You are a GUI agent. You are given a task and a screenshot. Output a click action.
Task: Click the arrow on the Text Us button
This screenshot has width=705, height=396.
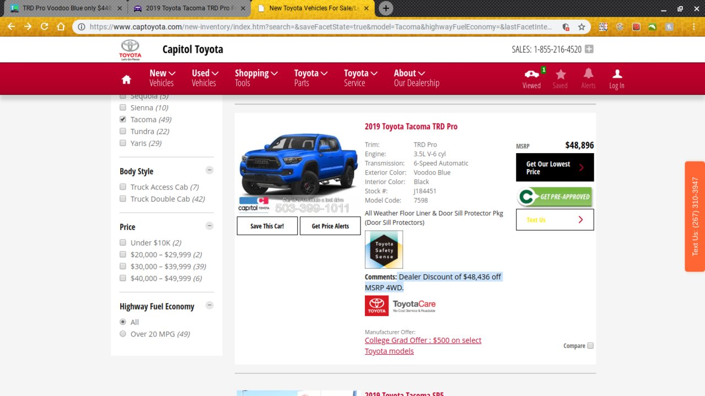(x=580, y=220)
